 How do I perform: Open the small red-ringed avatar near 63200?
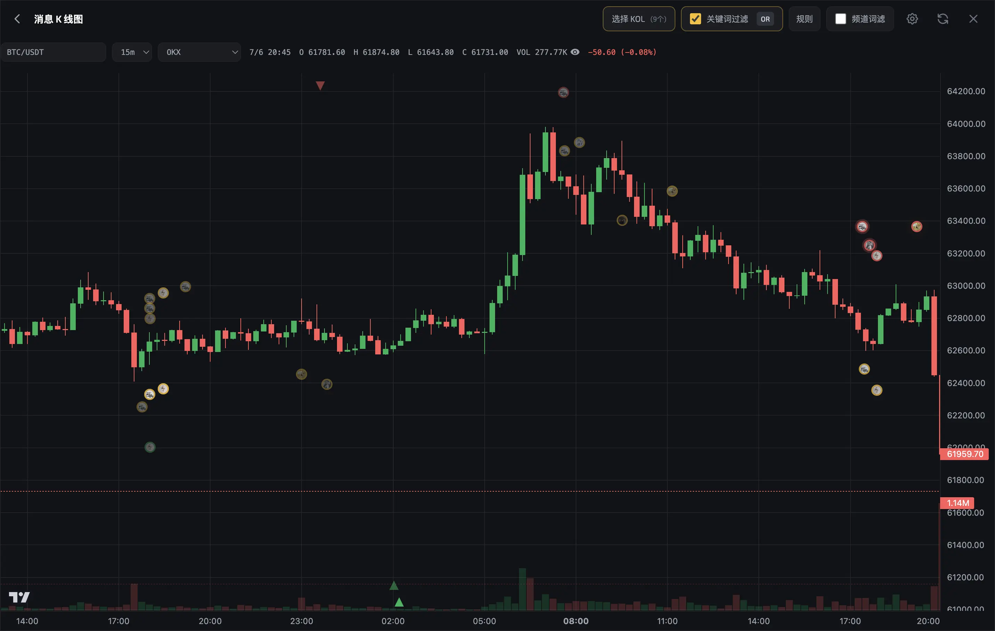pos(877,256)
